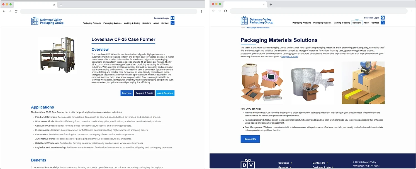Screen dimensions: 416x169
Task: Click Loveshaw case former machine photo
Action: coord(58,55)
